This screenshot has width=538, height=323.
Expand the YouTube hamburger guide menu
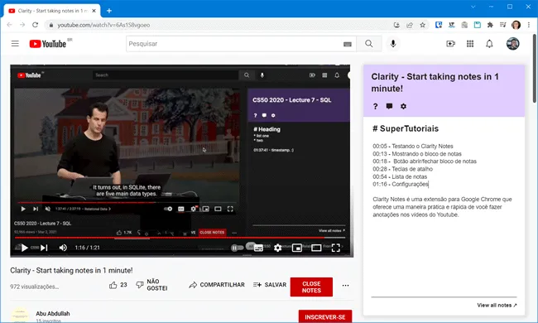tap(15, 44)
